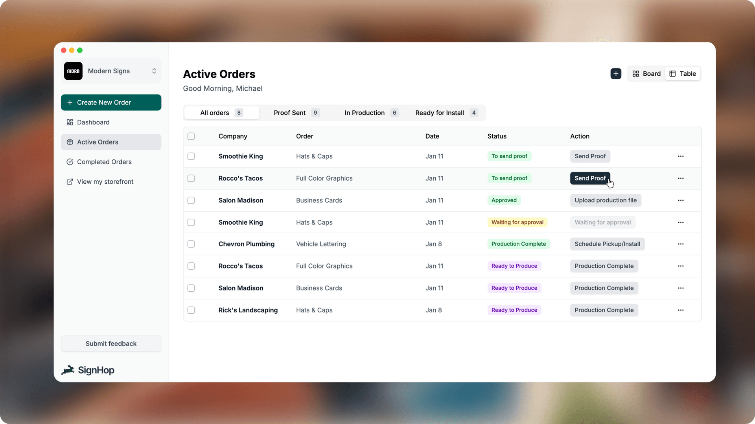The image size is (755, 424).
Task: Open Completed Orders in the sidebar
Action: [111, 162]
